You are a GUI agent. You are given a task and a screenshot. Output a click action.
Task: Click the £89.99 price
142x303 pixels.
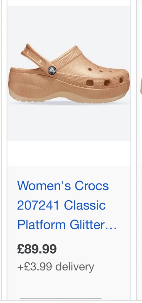[x=37, y=249]
